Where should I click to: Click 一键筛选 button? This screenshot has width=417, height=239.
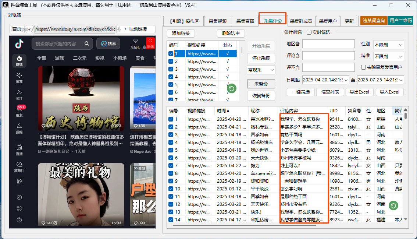pos(300,92)
